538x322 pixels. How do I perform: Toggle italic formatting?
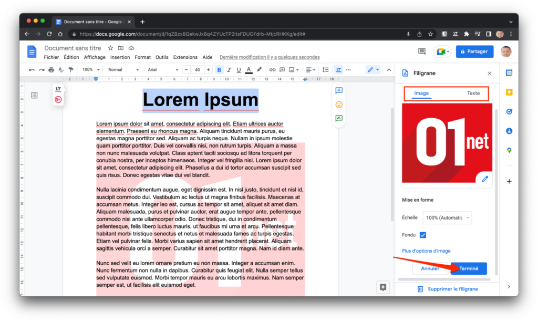(229, 70)
